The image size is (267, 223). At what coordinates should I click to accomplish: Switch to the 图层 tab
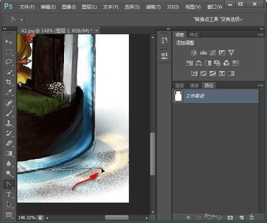[x=180, y=86]
